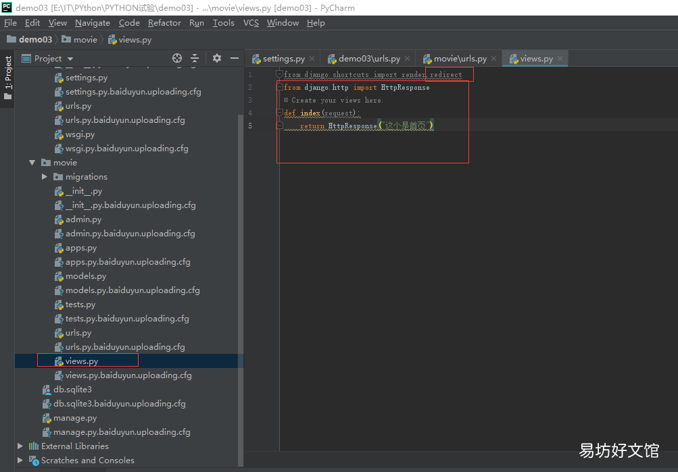Select __init__.py.baiduyun.uploading.cfg file
This screenshot has width=678, height=472.
(126, 205)
